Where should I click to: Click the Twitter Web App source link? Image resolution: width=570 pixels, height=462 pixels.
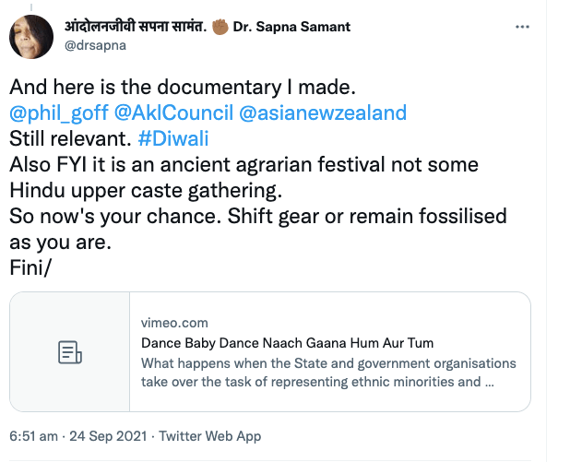point(210,435)
